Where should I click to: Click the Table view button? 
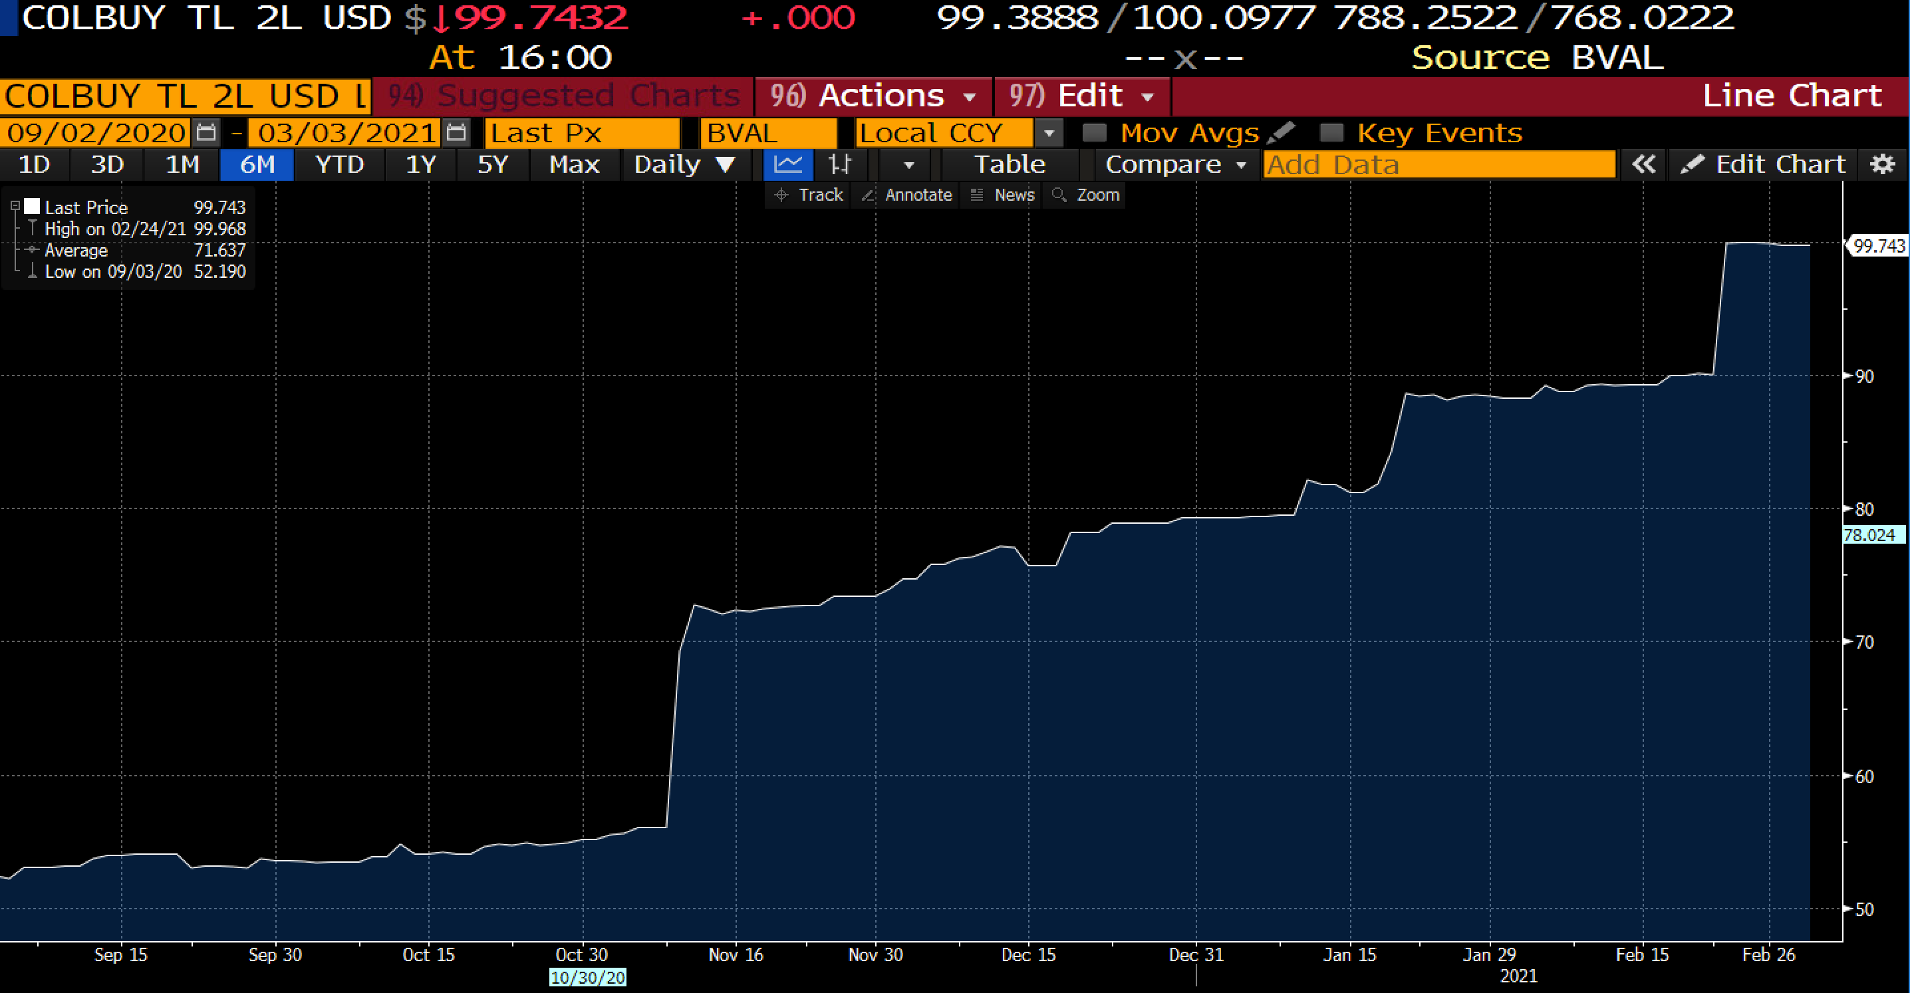point(1009,165)
